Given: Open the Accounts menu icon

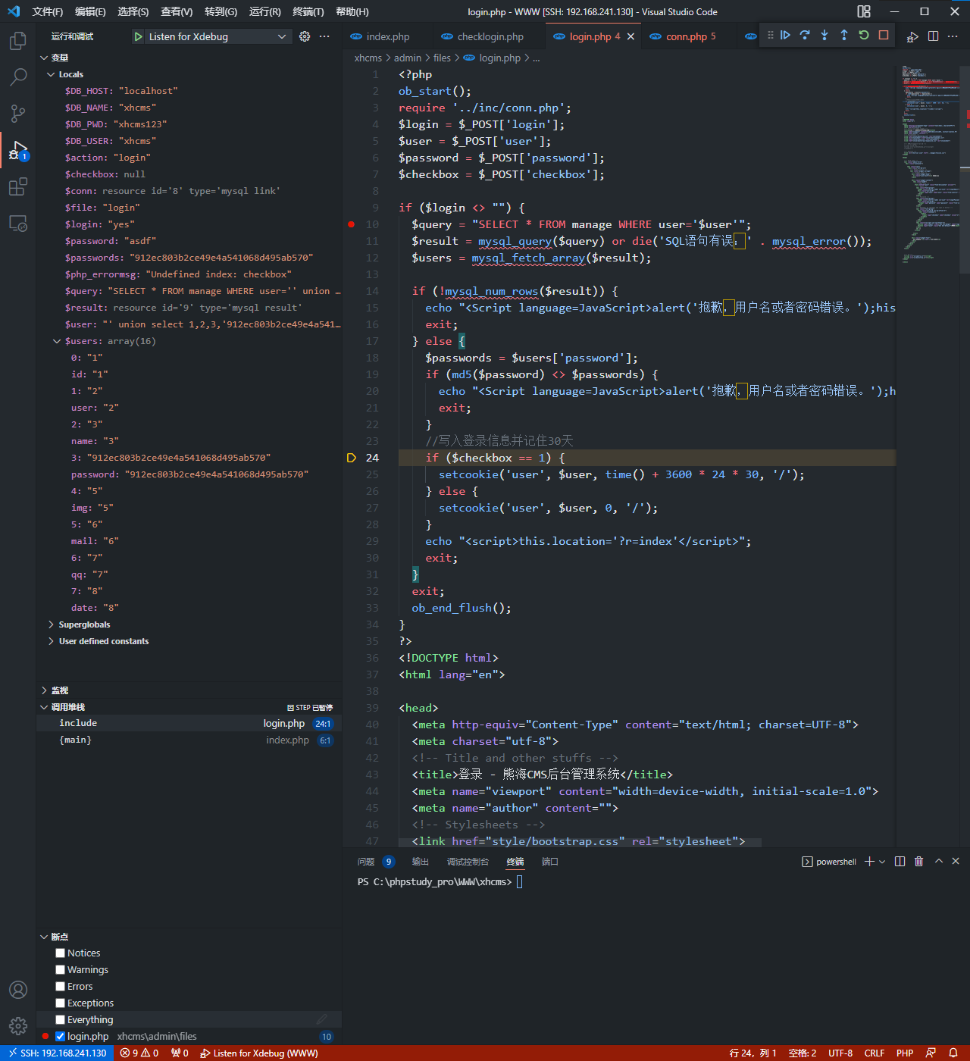Looking at the screenshot, I should pyautogui.click(x=18, y=990).
